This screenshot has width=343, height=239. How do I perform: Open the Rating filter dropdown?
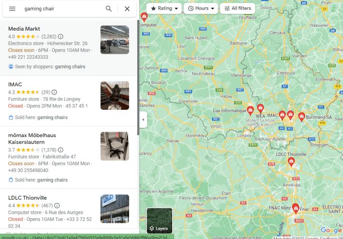point(164,8)
